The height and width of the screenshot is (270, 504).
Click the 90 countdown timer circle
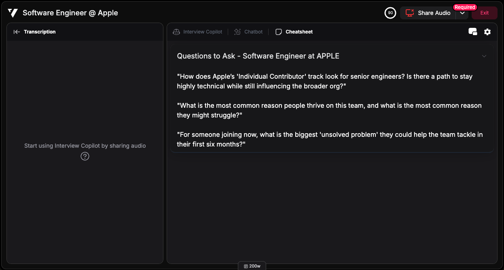click(390, 13)
